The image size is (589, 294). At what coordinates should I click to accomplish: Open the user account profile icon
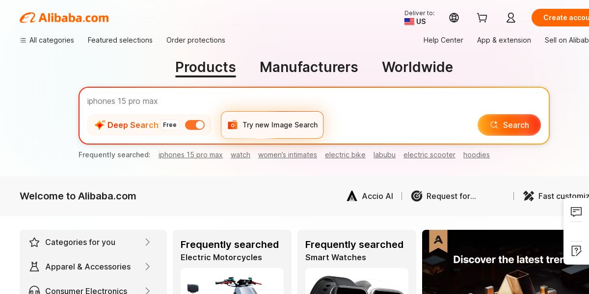[x=510, y=18]
